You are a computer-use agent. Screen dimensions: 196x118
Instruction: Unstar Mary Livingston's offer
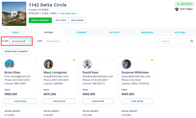pyautogui.click(x=74, y=60)
